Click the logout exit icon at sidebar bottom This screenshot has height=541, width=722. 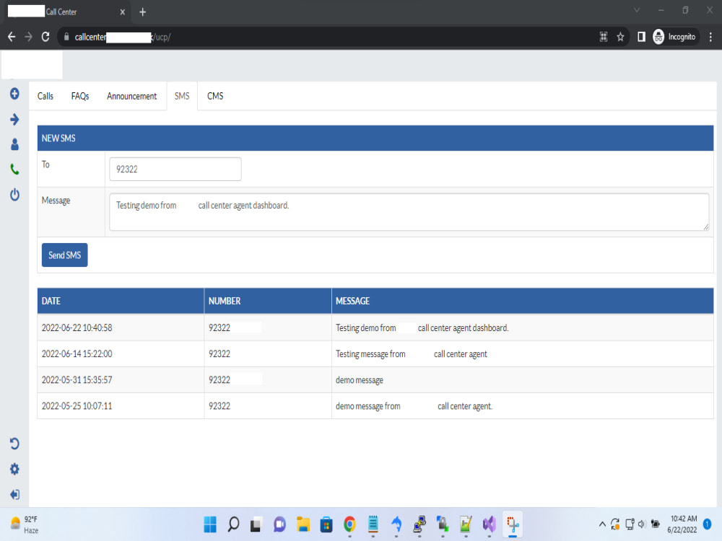[14, 494]
